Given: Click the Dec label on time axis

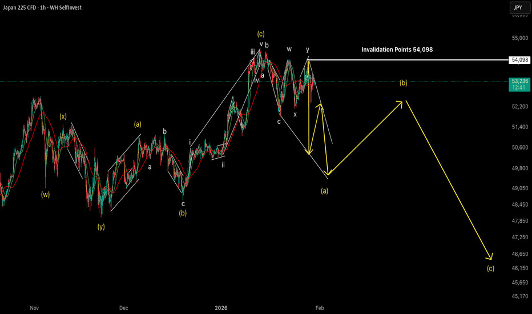Looking at the screenshot, I should 124,308.
